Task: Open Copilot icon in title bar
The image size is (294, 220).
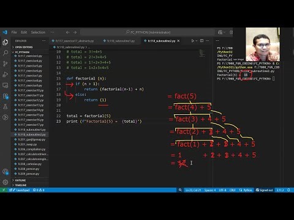Action: coord(220,32)
